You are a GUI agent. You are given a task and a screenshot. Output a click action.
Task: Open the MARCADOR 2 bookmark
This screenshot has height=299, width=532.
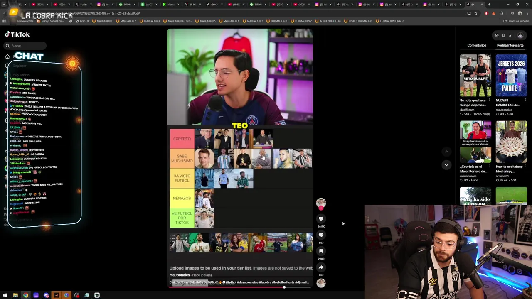pyautogui.click(x=126, y=21)
